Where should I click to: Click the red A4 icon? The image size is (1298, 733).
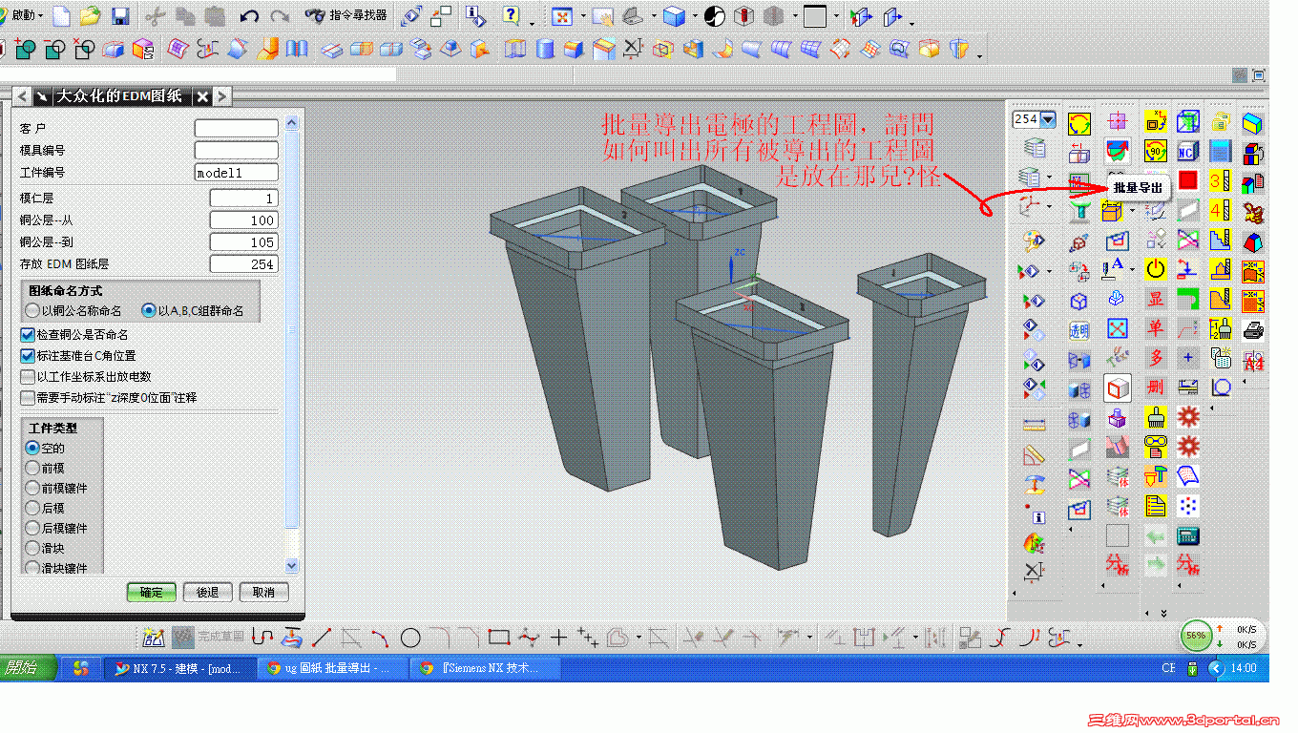pos(1254,360)
